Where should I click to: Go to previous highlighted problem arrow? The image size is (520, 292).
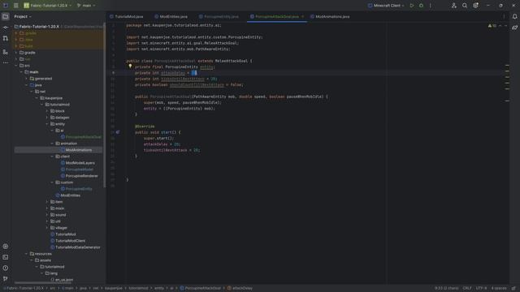[x=500, y=26]
